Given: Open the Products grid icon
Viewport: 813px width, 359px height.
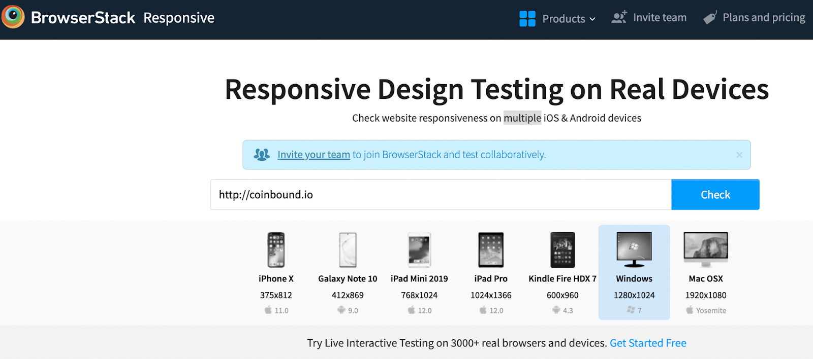Looking at the screenshot, I should (527, 19).
